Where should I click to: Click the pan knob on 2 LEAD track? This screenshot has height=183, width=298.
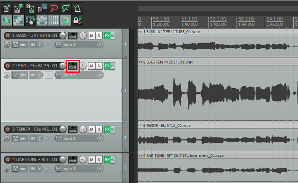(83, 66)
